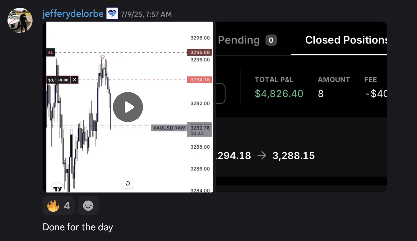Viewport: 417px width, 241px height.
Task: Click the 7/9/25, 7:57 AM message timestamp
Action: click(147, 14)
